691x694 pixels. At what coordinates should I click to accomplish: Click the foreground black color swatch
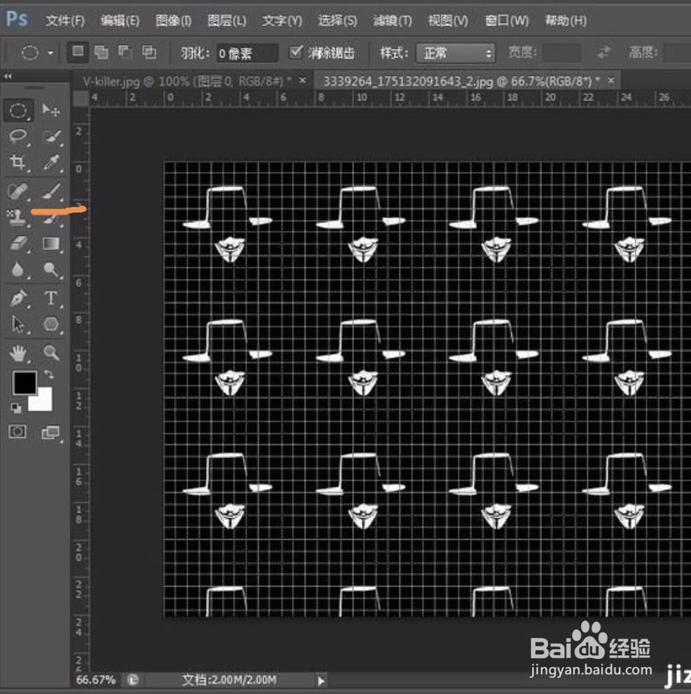coord(24,383)
